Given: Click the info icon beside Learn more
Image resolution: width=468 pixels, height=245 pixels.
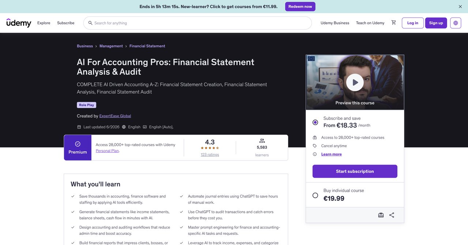Looking at the screenshot, I should tap(315, 154).
